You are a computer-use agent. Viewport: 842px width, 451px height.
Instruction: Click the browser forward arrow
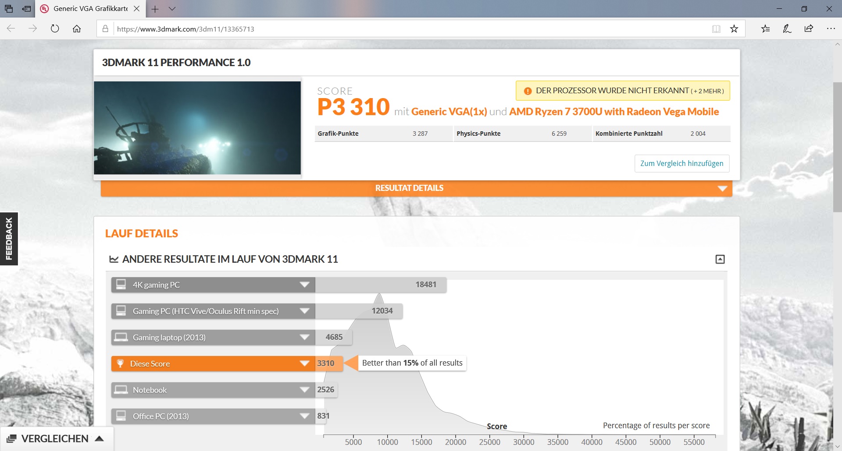pyautogui.click(x=33, y=29)
